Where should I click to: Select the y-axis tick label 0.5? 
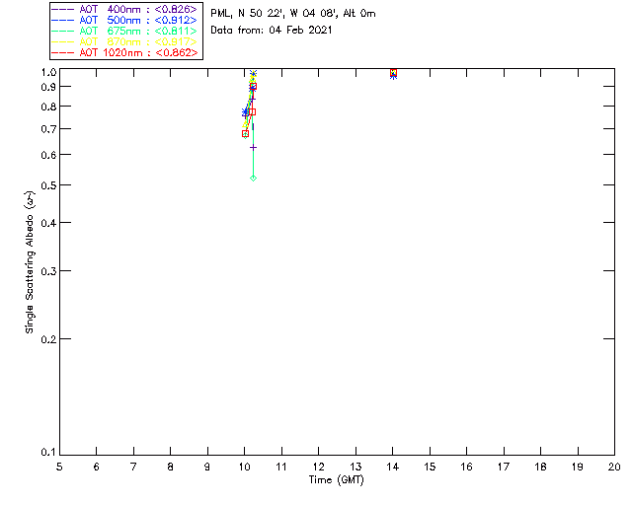click(x=48, y=185)
